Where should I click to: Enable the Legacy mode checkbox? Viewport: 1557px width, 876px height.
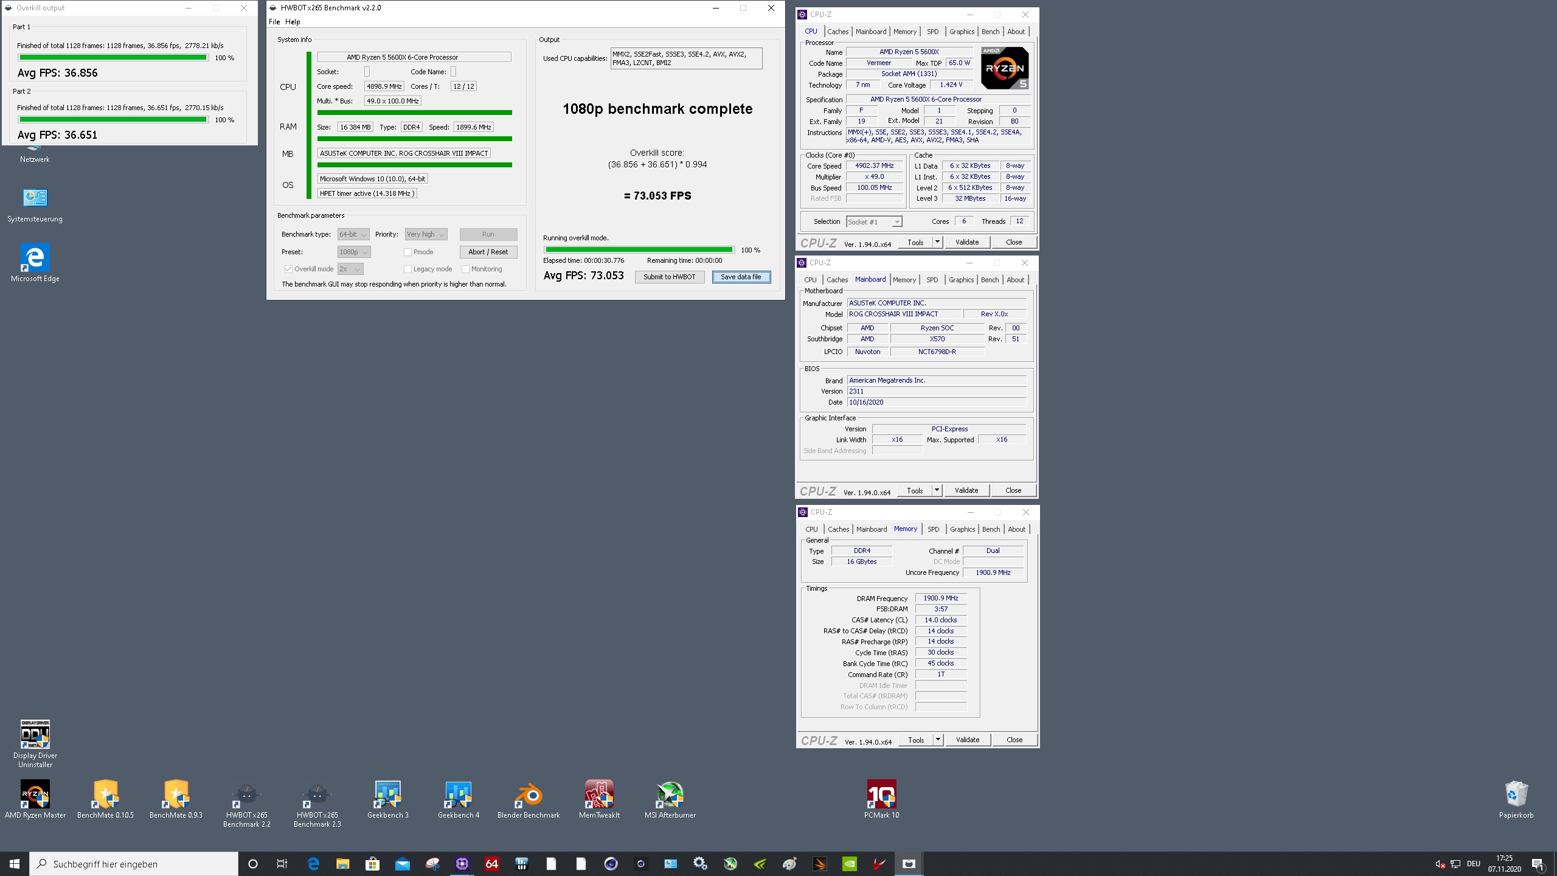pyautogui.click(x=407, y=269)
